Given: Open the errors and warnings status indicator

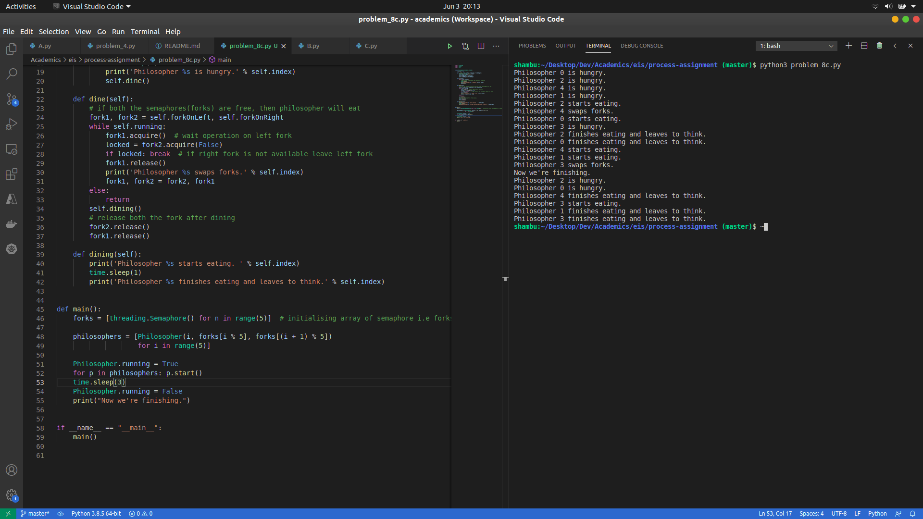Looking at the screenshot, I should [x=141, y=514].
